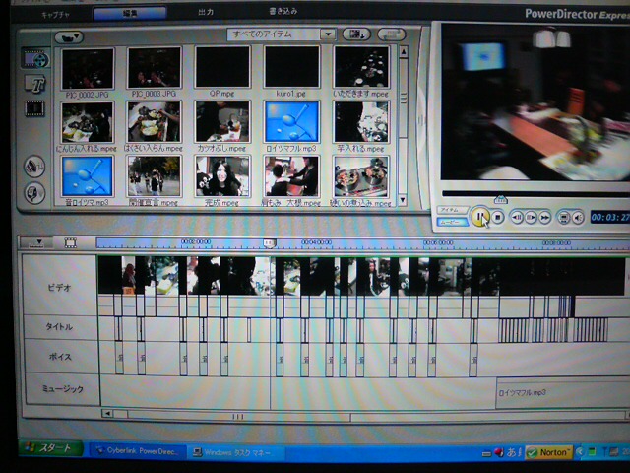630x473 pixels.
Task: Select the kuro1.jpg thumbnail
Action: [291, 67]
